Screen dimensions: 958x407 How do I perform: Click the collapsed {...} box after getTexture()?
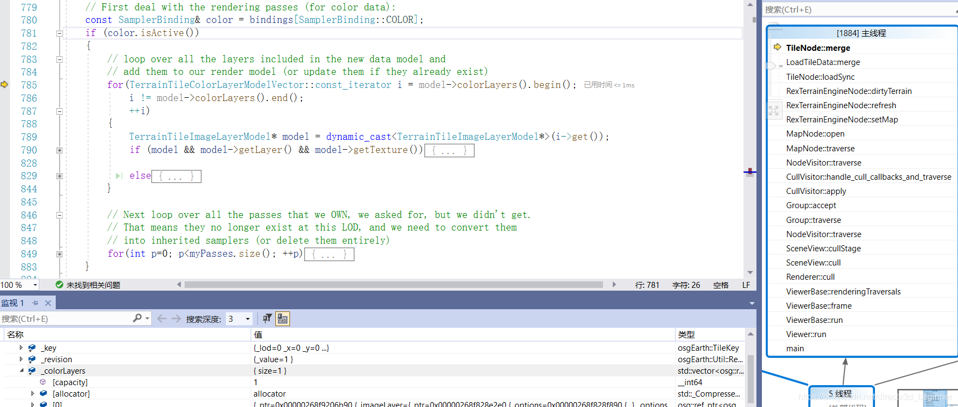click(449, 150)
